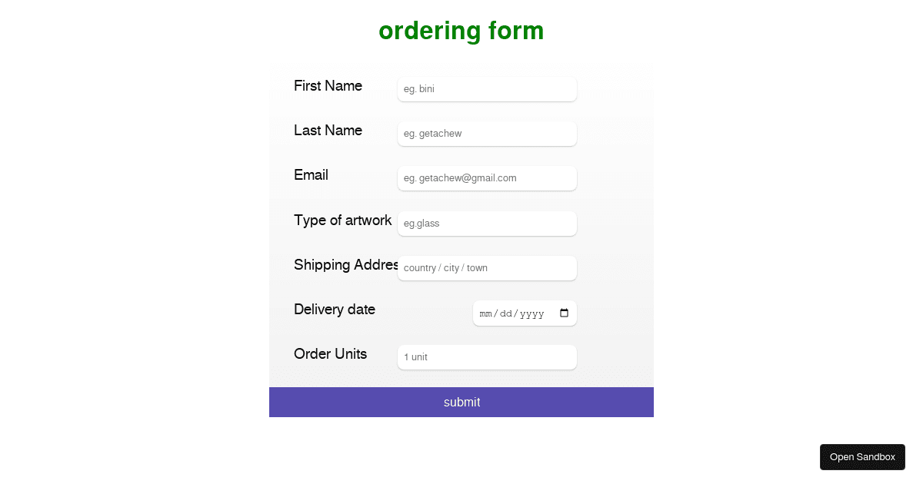Click the Shipping Address label

click(x=346, y=264)
